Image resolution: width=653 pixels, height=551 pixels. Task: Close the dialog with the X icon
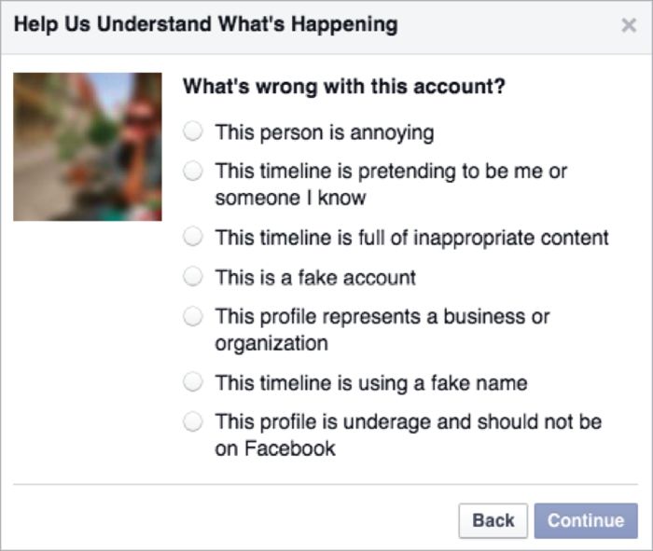[x=629, y=26]
